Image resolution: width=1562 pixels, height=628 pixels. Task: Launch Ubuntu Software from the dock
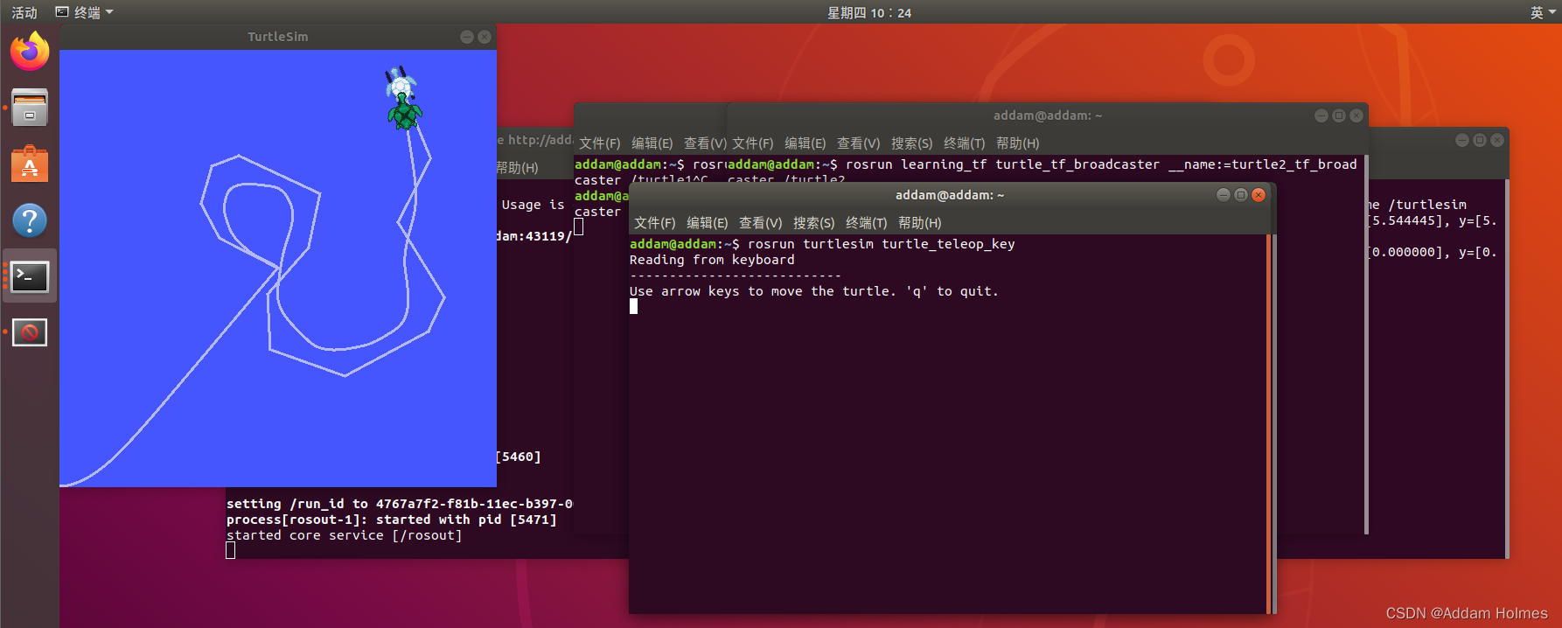(x=30, y=164)
